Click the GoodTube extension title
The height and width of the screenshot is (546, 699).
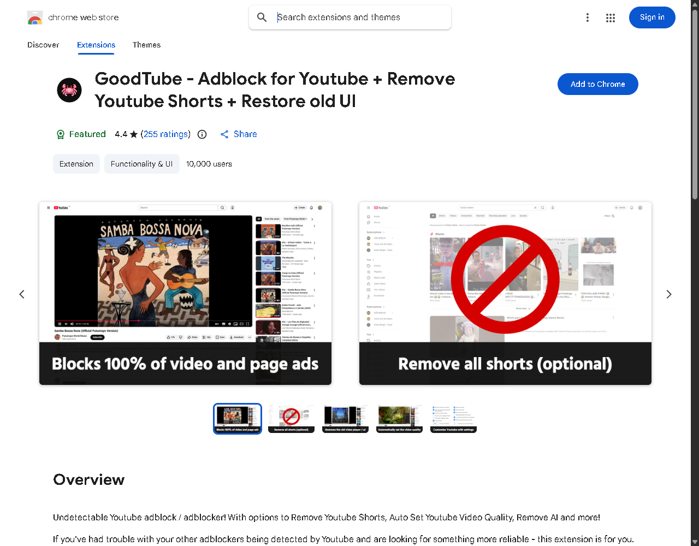coord(275,90)
